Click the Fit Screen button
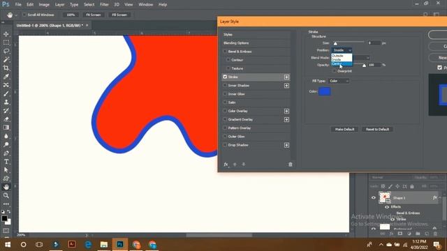The height and width of the screenshot is (251, 447). (94, 15)
